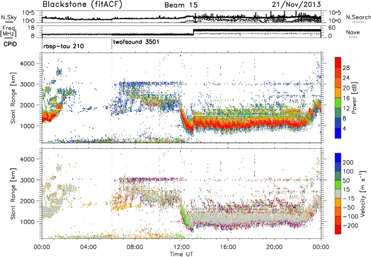
Task: Click the '4' tick on the power colorbar
Action: click(x=344, y=128)
